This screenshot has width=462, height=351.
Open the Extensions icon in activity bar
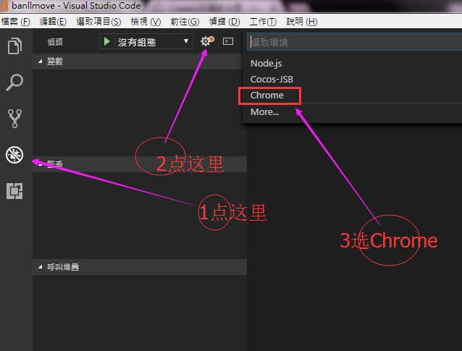click(14, 191)
